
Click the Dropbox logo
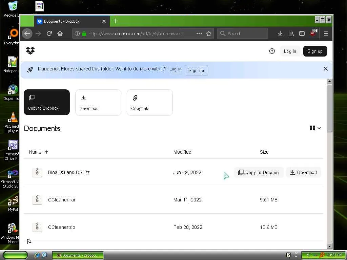point(30,51)
